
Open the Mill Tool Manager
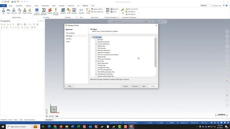[x=56, y=11]
